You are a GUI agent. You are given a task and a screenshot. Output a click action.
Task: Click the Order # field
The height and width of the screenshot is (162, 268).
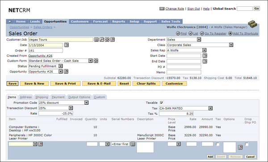tap(46, 51)
